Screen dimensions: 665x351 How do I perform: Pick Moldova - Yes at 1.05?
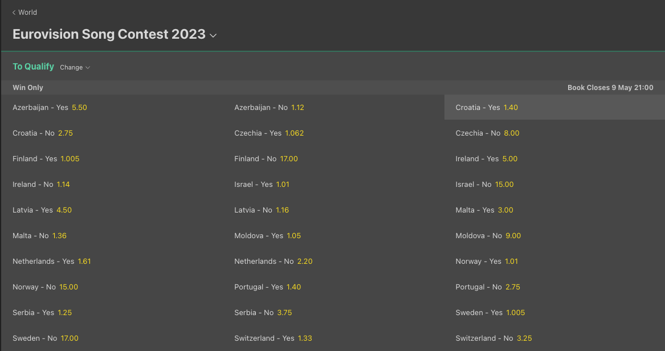click(333, 236)
